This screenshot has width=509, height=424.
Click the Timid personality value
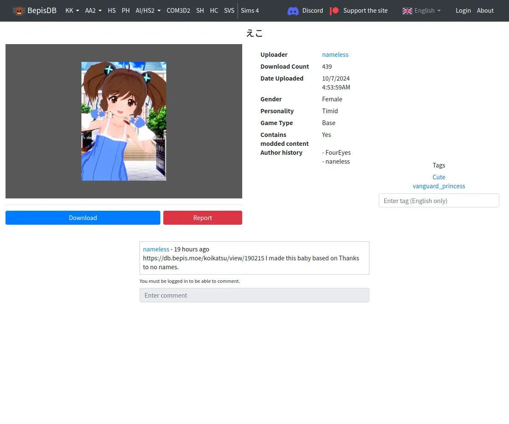click(x=330, y=111)
